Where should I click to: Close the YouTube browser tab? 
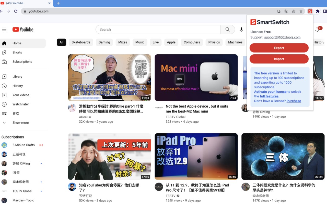pyautogui.click(x=49, y=3)
